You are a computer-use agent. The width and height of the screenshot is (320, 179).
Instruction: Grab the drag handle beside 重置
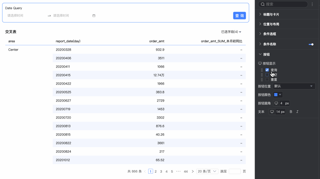262,80
